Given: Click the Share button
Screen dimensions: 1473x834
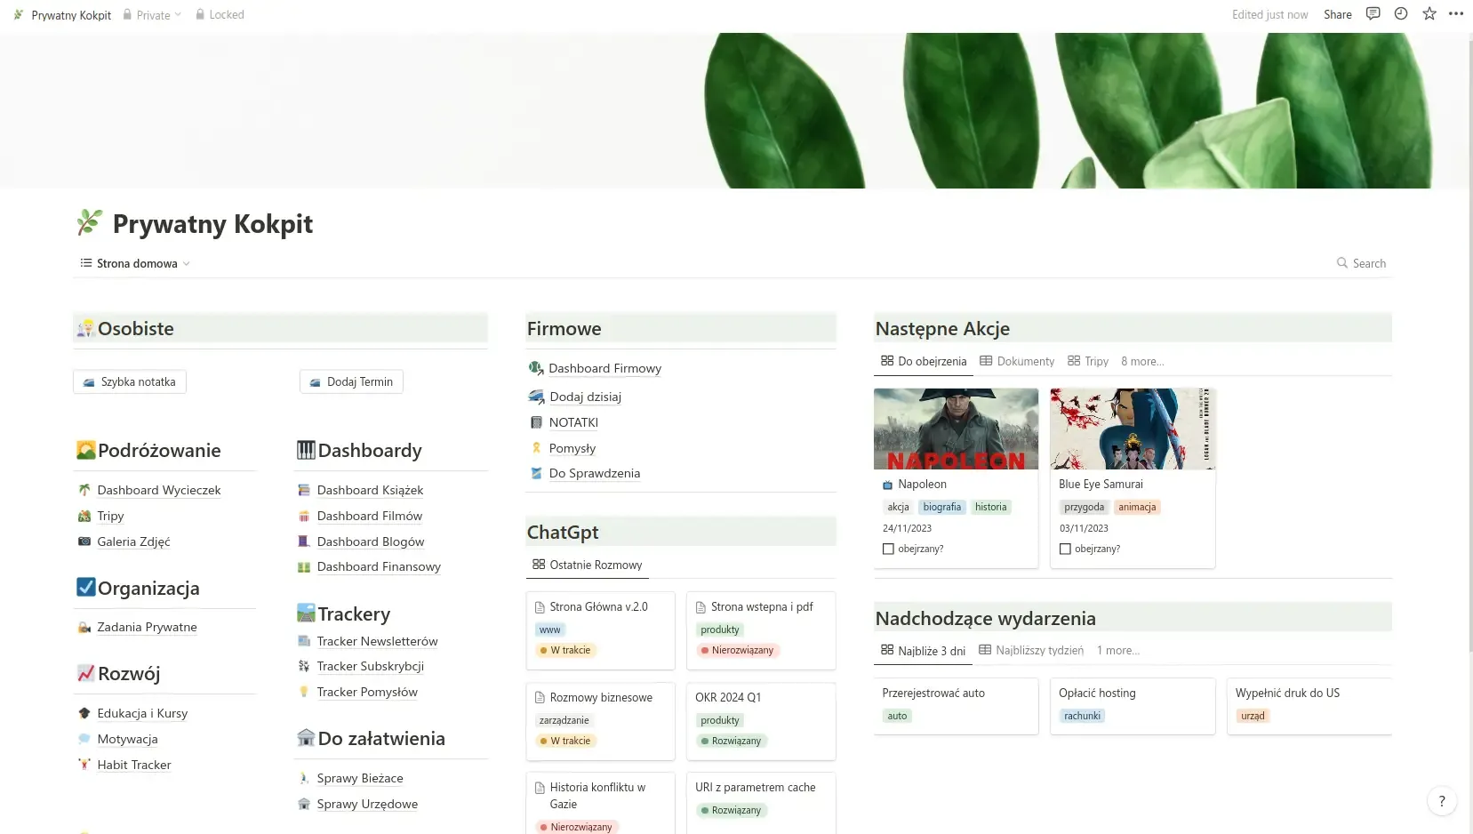Looking at the screenshot, I should [x=1337, y=14].
